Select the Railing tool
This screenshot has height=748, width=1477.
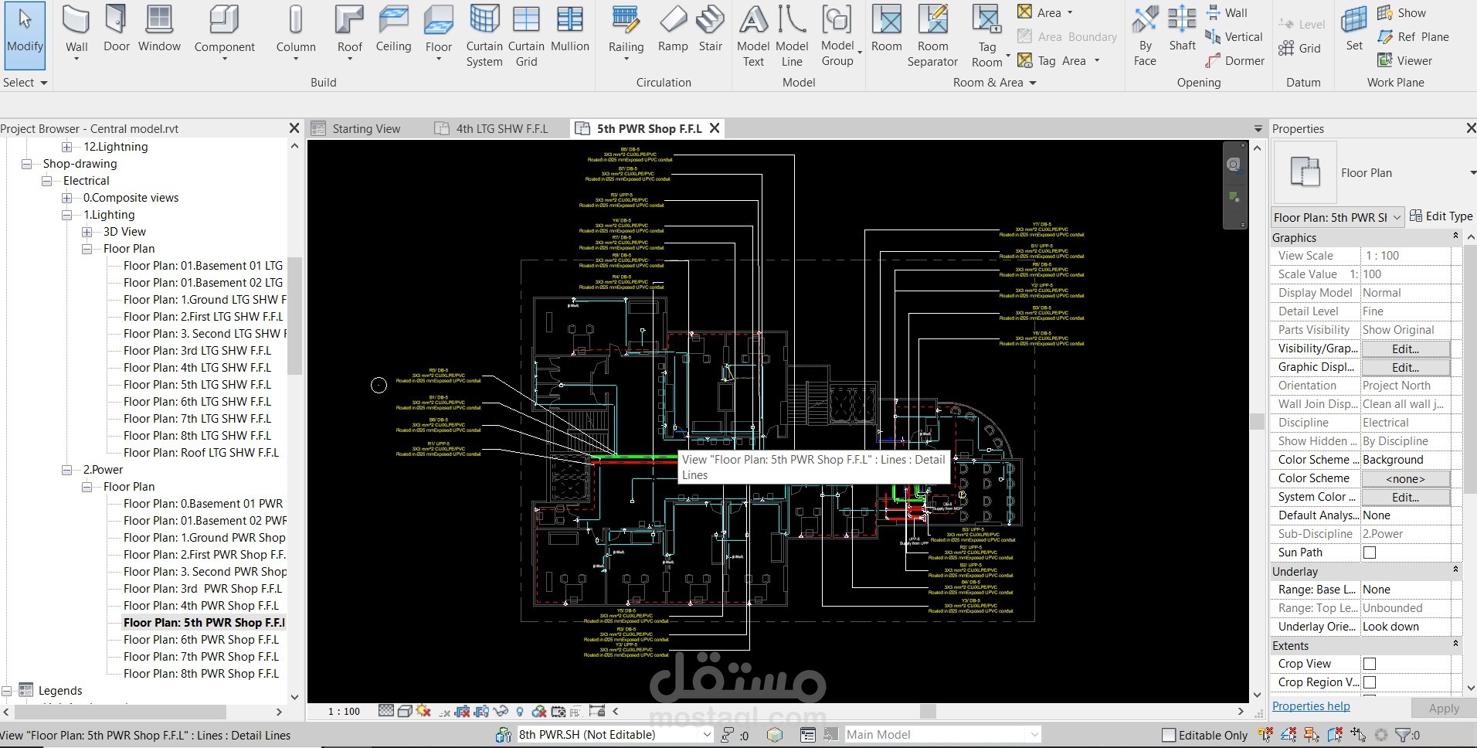point(626,31)
